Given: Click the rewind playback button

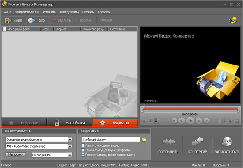Looking at the screenshot, I should (182, 121).
